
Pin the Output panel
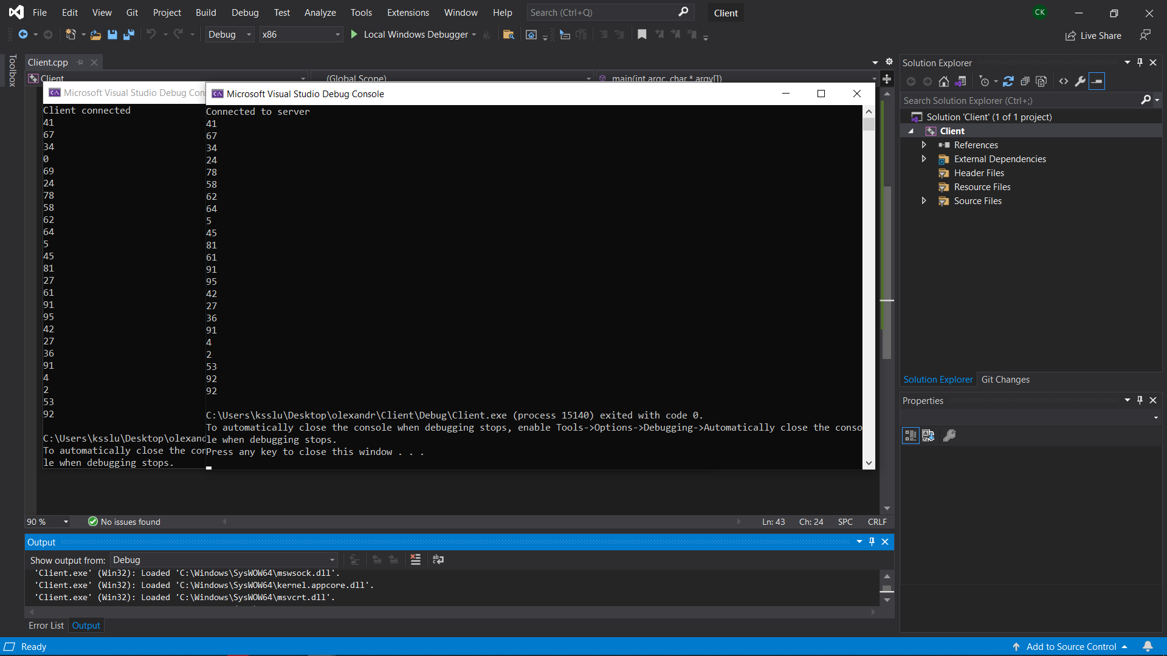[872, 542]
